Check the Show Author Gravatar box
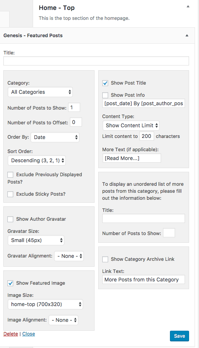The width and height of the screenshot is (199, 348). [10, 219]
